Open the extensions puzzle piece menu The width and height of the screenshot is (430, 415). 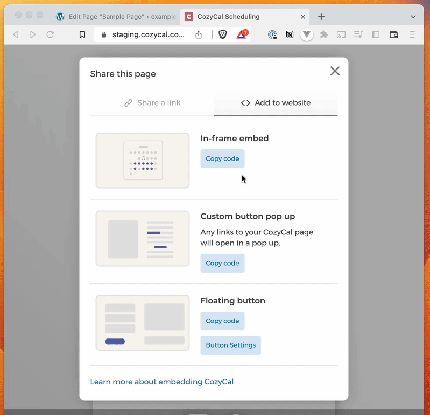(324, 34)
